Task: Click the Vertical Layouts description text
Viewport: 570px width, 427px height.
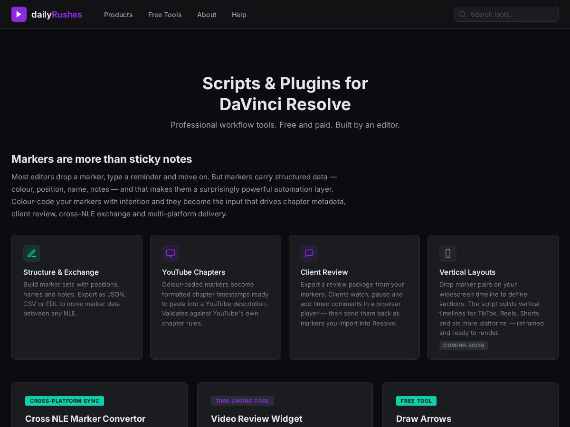Action: coord(492,308)
